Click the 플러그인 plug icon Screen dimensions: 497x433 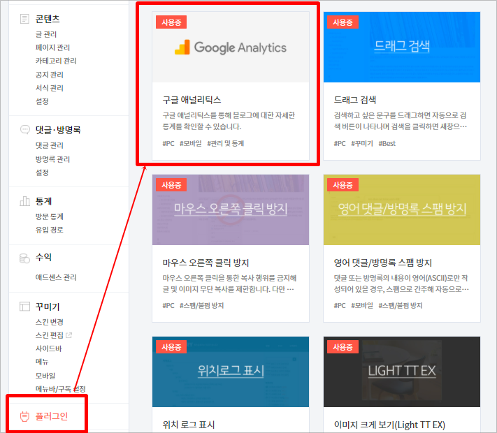click(24, 416)
